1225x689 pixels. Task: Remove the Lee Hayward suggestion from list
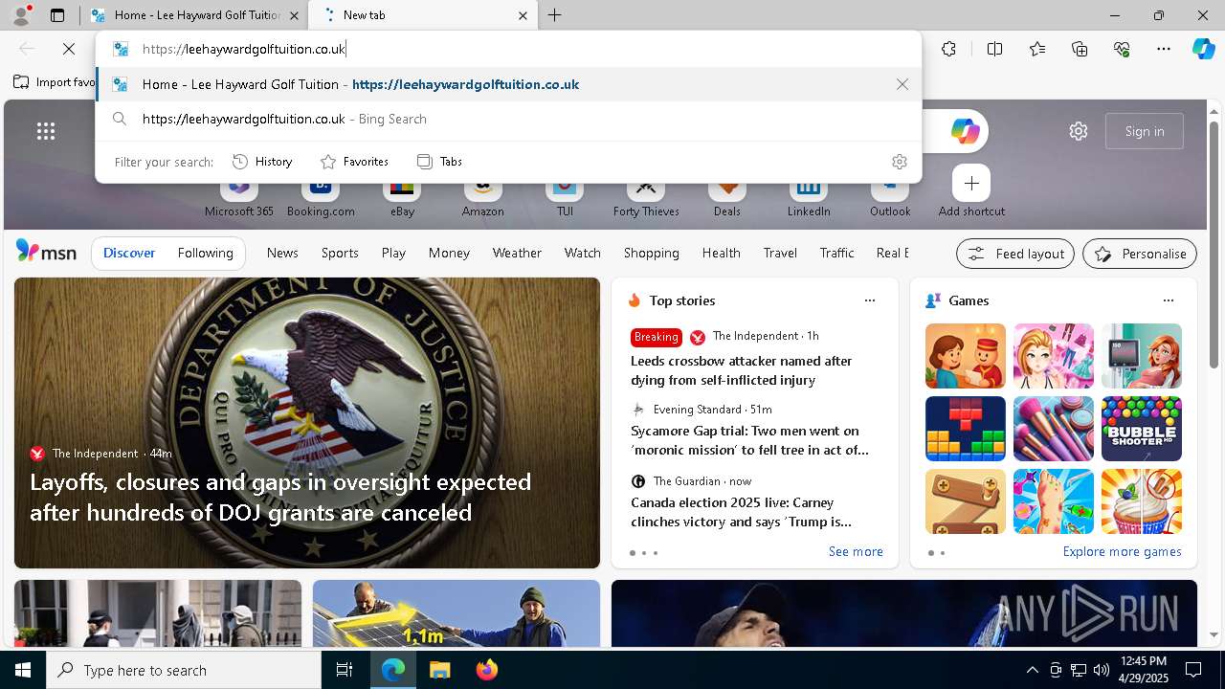point(902,84)
